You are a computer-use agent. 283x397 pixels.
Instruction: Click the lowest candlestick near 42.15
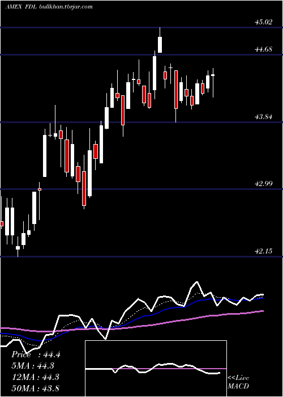(x=18, y=247)
